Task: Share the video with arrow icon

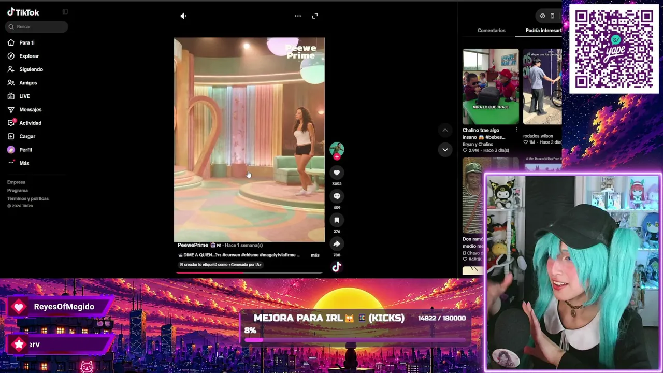Action: coord(337,244)
